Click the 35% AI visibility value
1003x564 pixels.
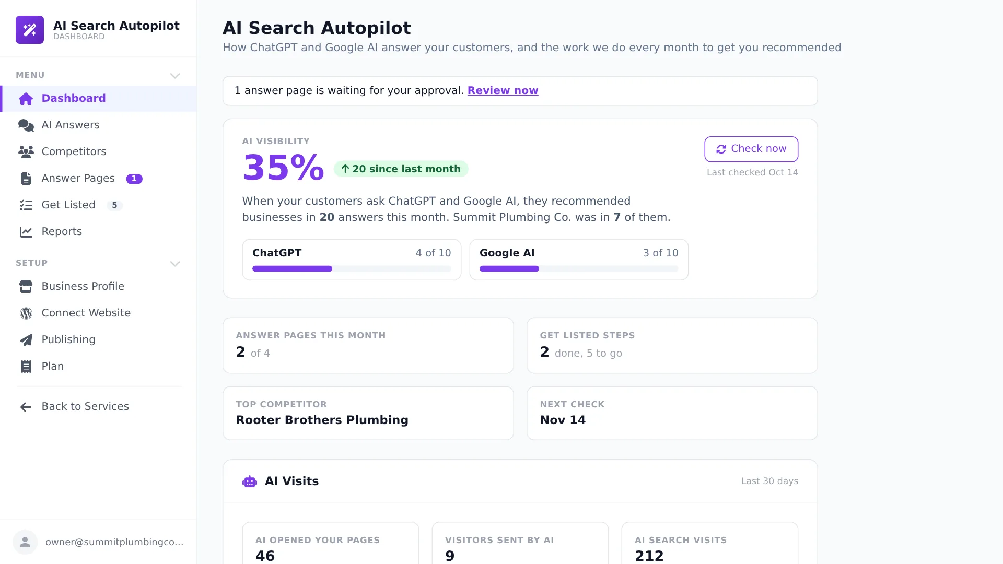(x=283, y=168)
